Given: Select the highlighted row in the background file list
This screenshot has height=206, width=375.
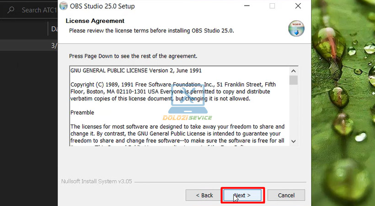Looking at the screenshot, I should (28, 45).
